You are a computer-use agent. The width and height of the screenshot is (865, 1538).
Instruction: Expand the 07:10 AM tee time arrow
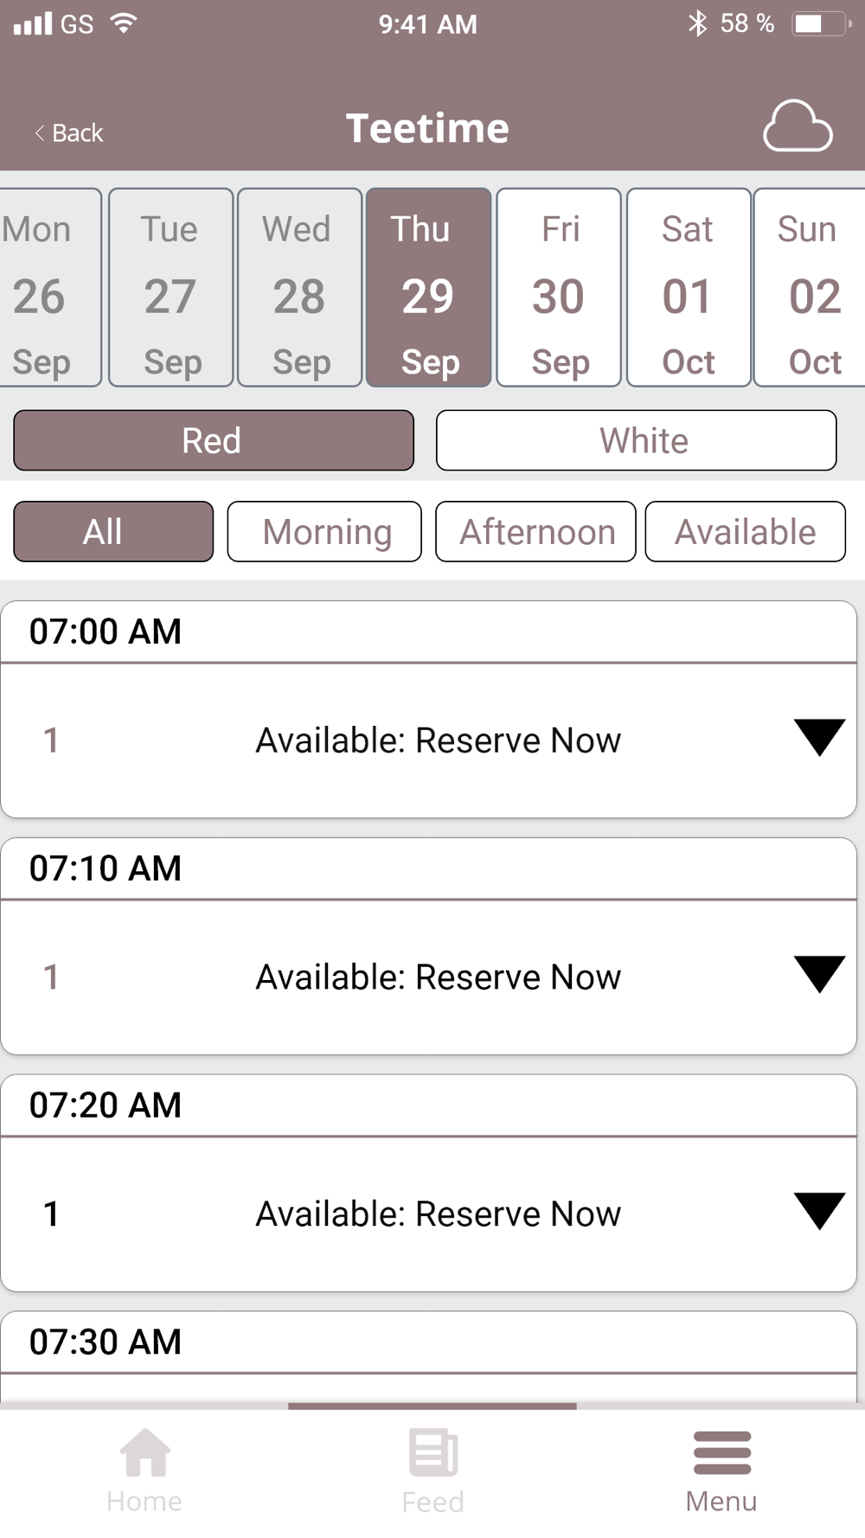(x=819, y=975)
